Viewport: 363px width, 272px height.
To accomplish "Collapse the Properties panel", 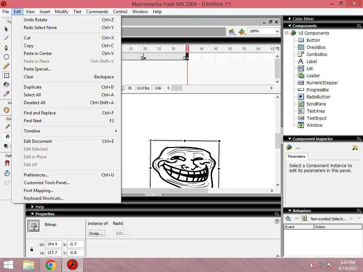I will [32, 214].
